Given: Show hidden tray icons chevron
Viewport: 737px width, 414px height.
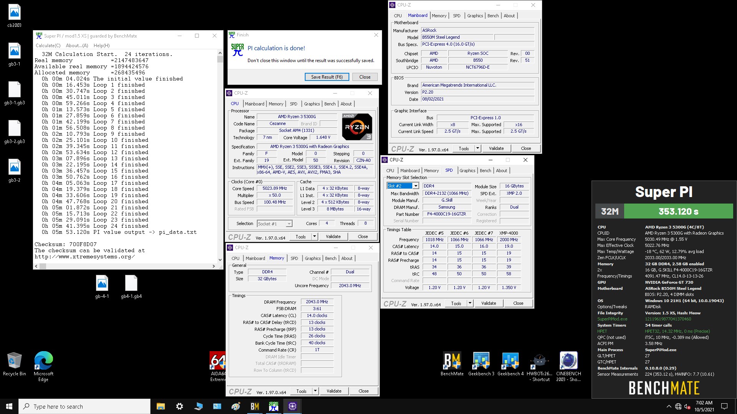Looking at the screenshot, I should point(669,406).
